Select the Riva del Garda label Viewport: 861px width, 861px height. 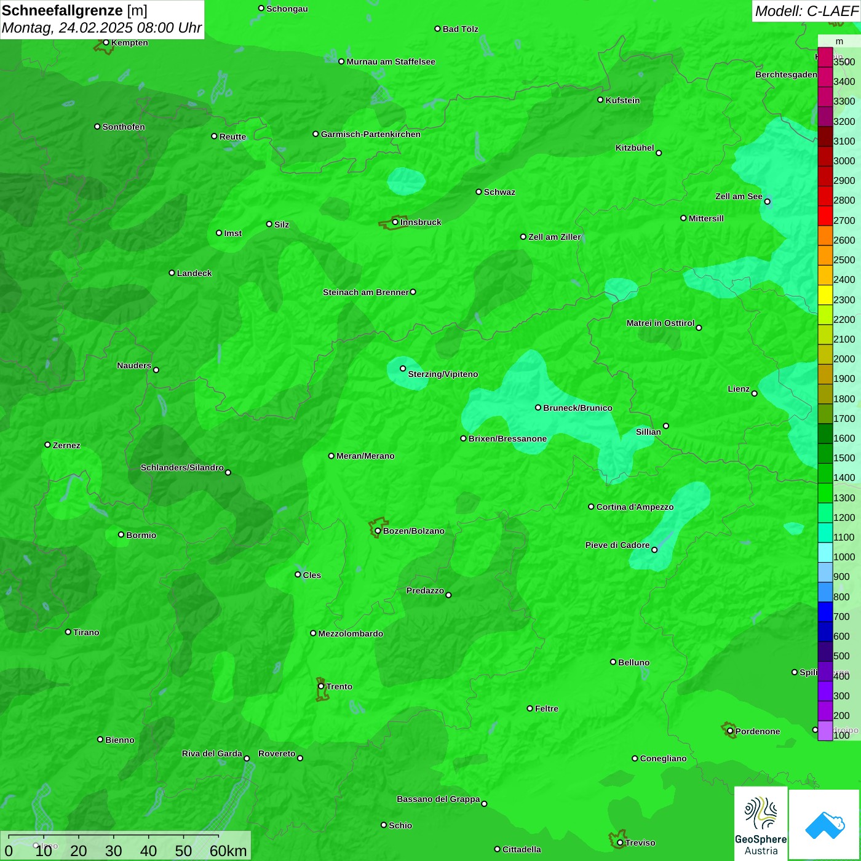(x=212, y=753)
